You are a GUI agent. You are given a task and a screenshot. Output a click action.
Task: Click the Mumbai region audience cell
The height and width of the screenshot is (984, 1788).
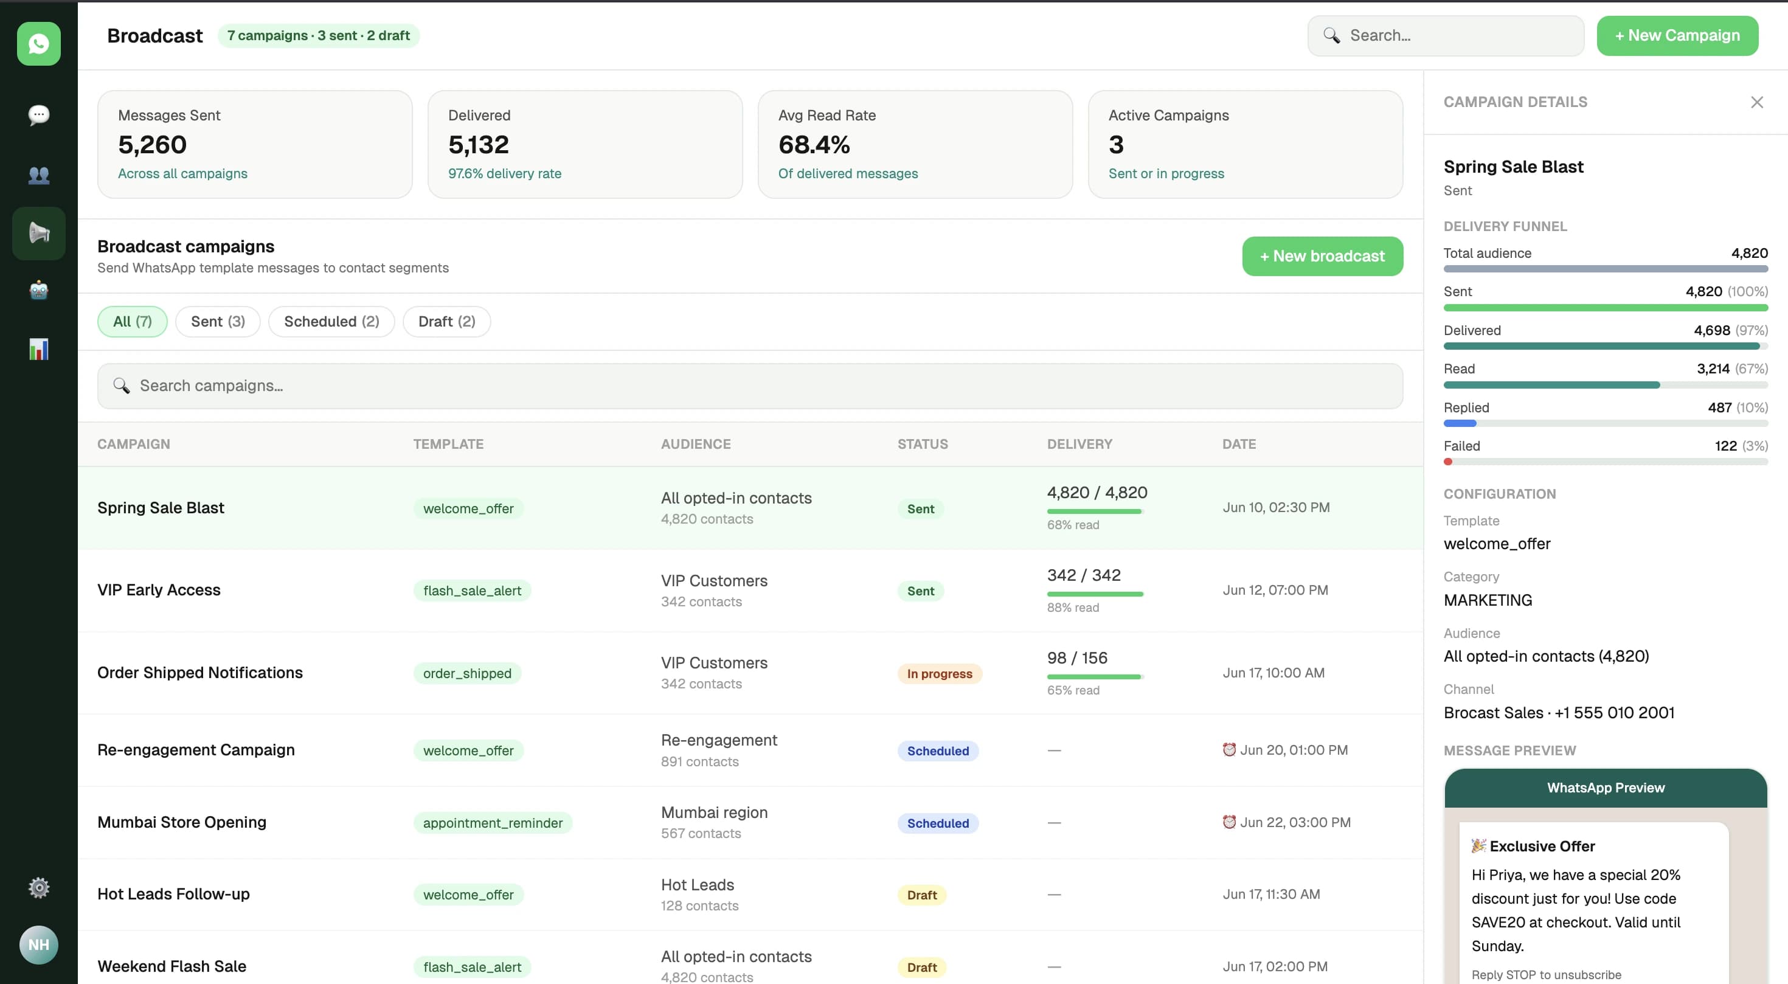tap(714, 822)
